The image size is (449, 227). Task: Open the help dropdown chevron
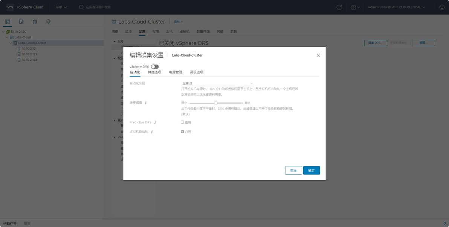[x=359, y=7]
